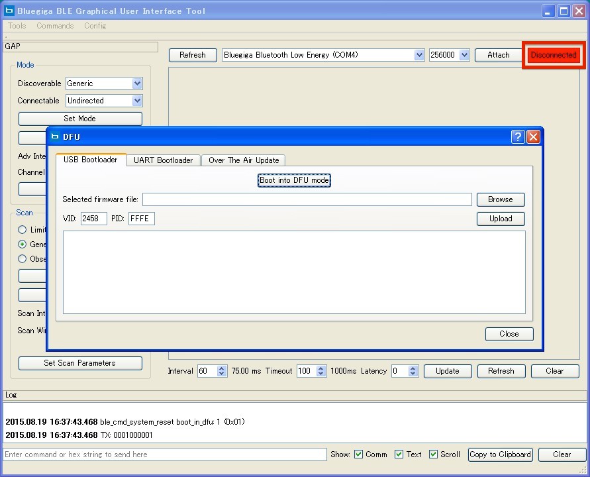Open the Over The Air Update tab
The height and width of the screenshot is (477, 590).
(244, 160)
